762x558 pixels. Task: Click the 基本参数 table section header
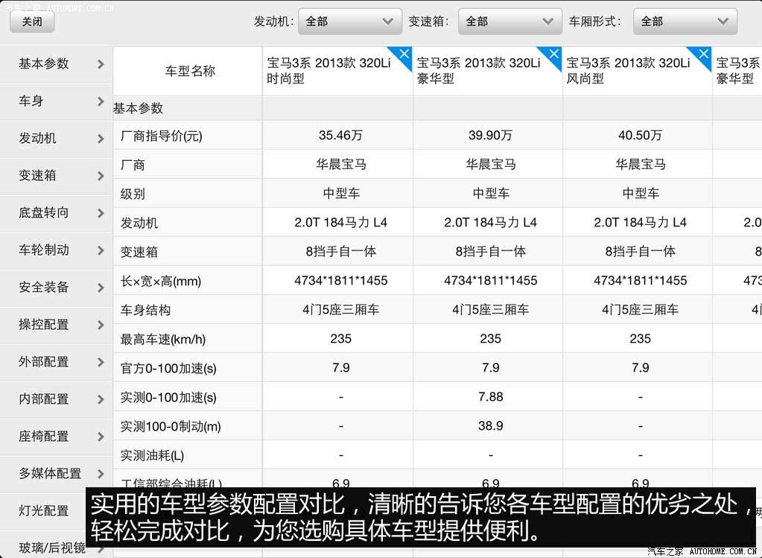click(x=138, y=108)
